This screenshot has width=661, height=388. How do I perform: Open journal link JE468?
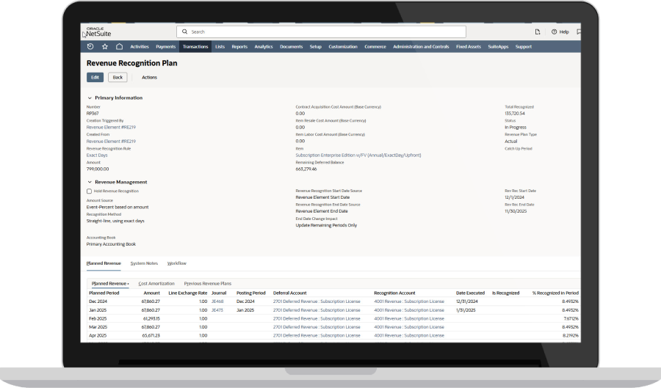click(217, 301)
